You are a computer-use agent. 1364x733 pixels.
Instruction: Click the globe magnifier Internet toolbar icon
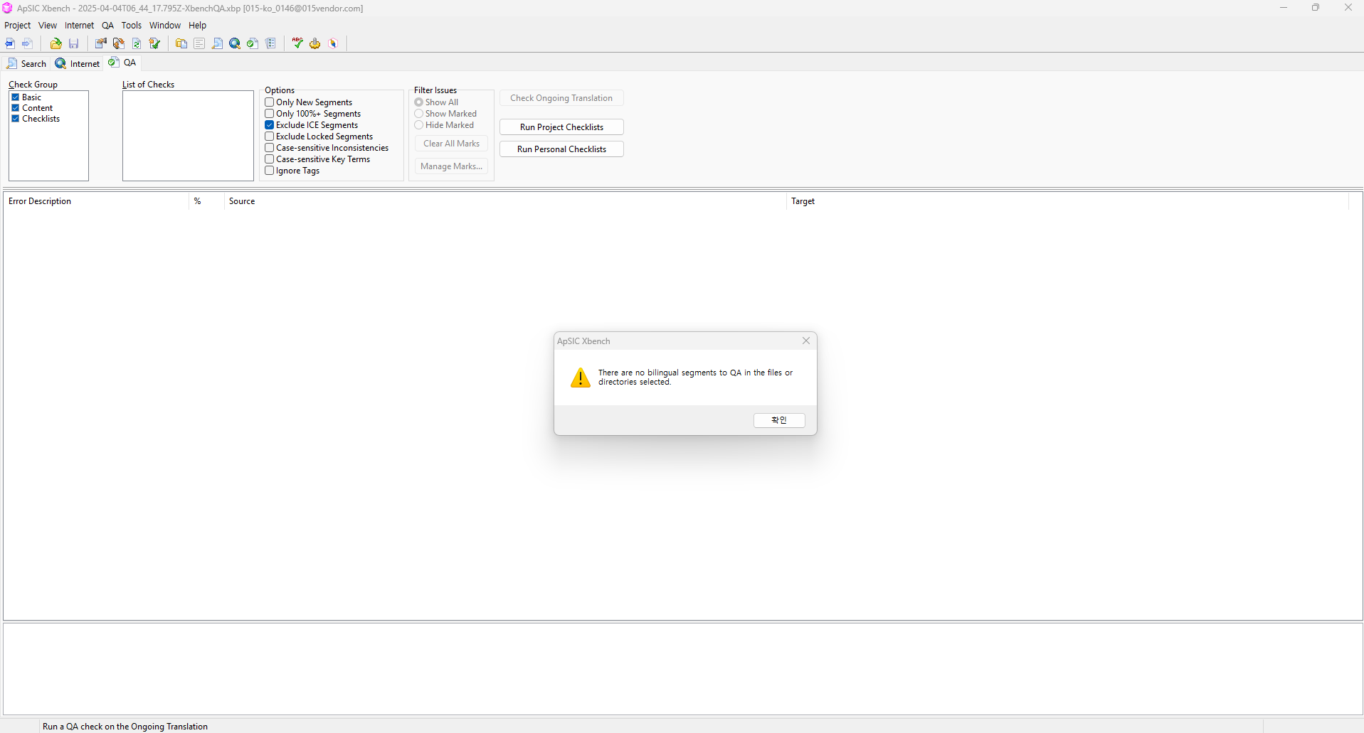click(x=235, y=43)
